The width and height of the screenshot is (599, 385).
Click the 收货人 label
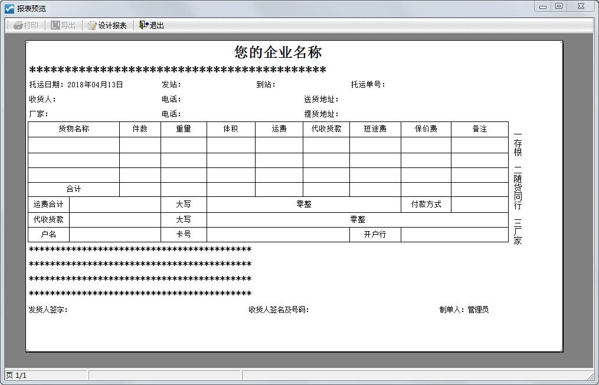click(x=42, y=99)
